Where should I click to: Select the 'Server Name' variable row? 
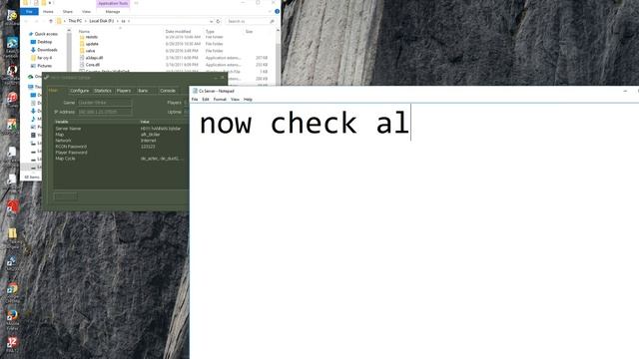[x=121, y=129]
